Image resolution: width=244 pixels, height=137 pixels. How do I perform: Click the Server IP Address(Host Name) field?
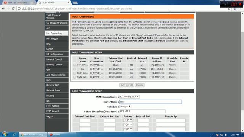[x=142, y=112]
